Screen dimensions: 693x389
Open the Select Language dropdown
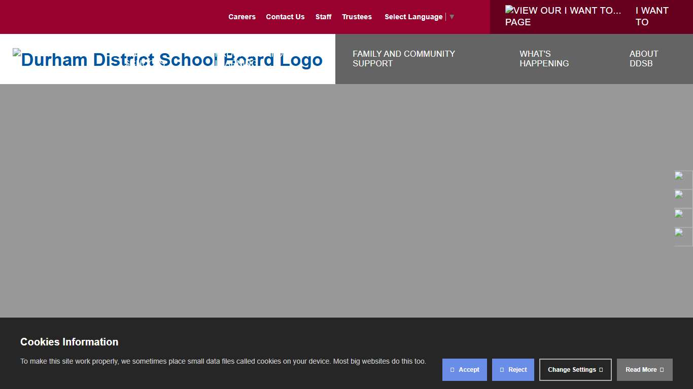point(413,17)
